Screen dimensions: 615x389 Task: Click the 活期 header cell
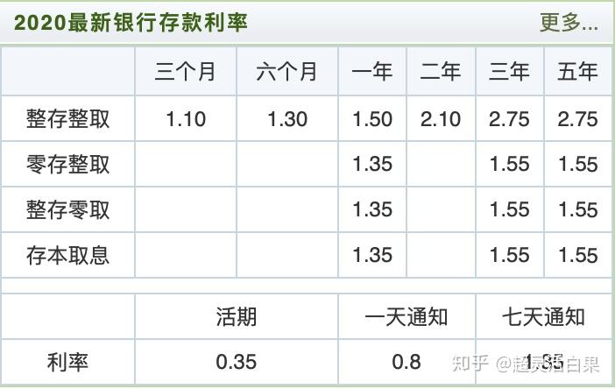tap(237, 317)
